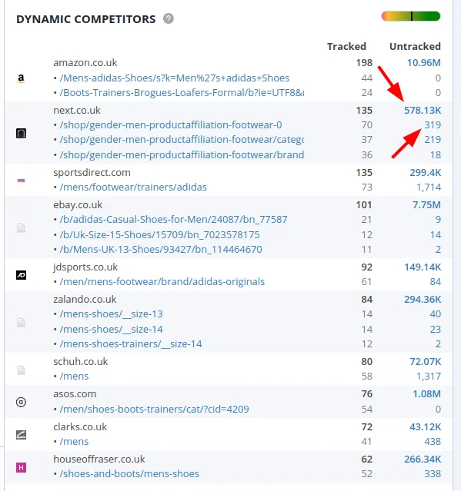The width and height of the screenshot is (461, 491).
Task: Open next.co.uk untracked 578.13K link
Action: (x=423, y=111)
